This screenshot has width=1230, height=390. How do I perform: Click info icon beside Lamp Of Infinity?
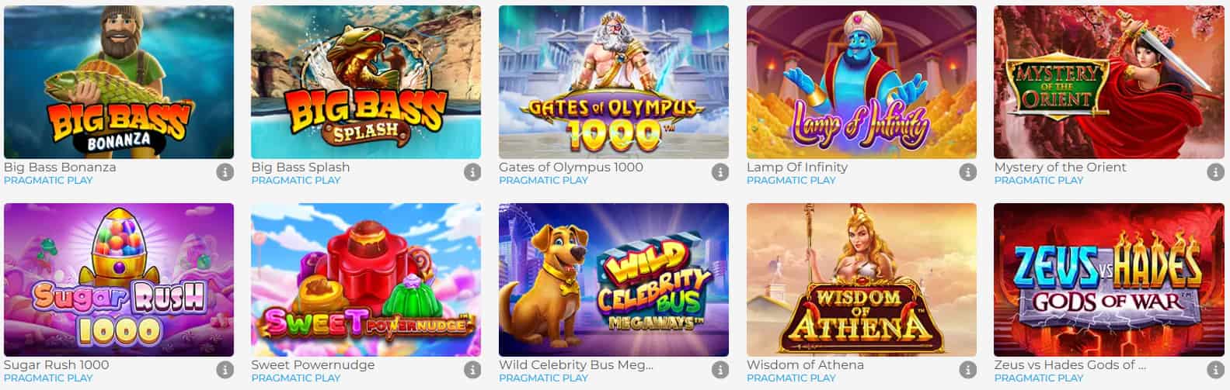pos(967,172)
